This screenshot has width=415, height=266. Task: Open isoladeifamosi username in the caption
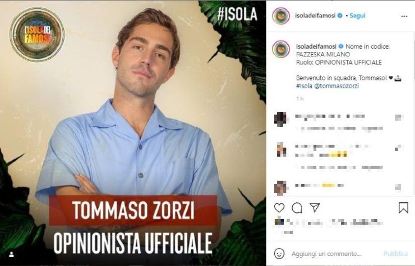tap(316, 46)
